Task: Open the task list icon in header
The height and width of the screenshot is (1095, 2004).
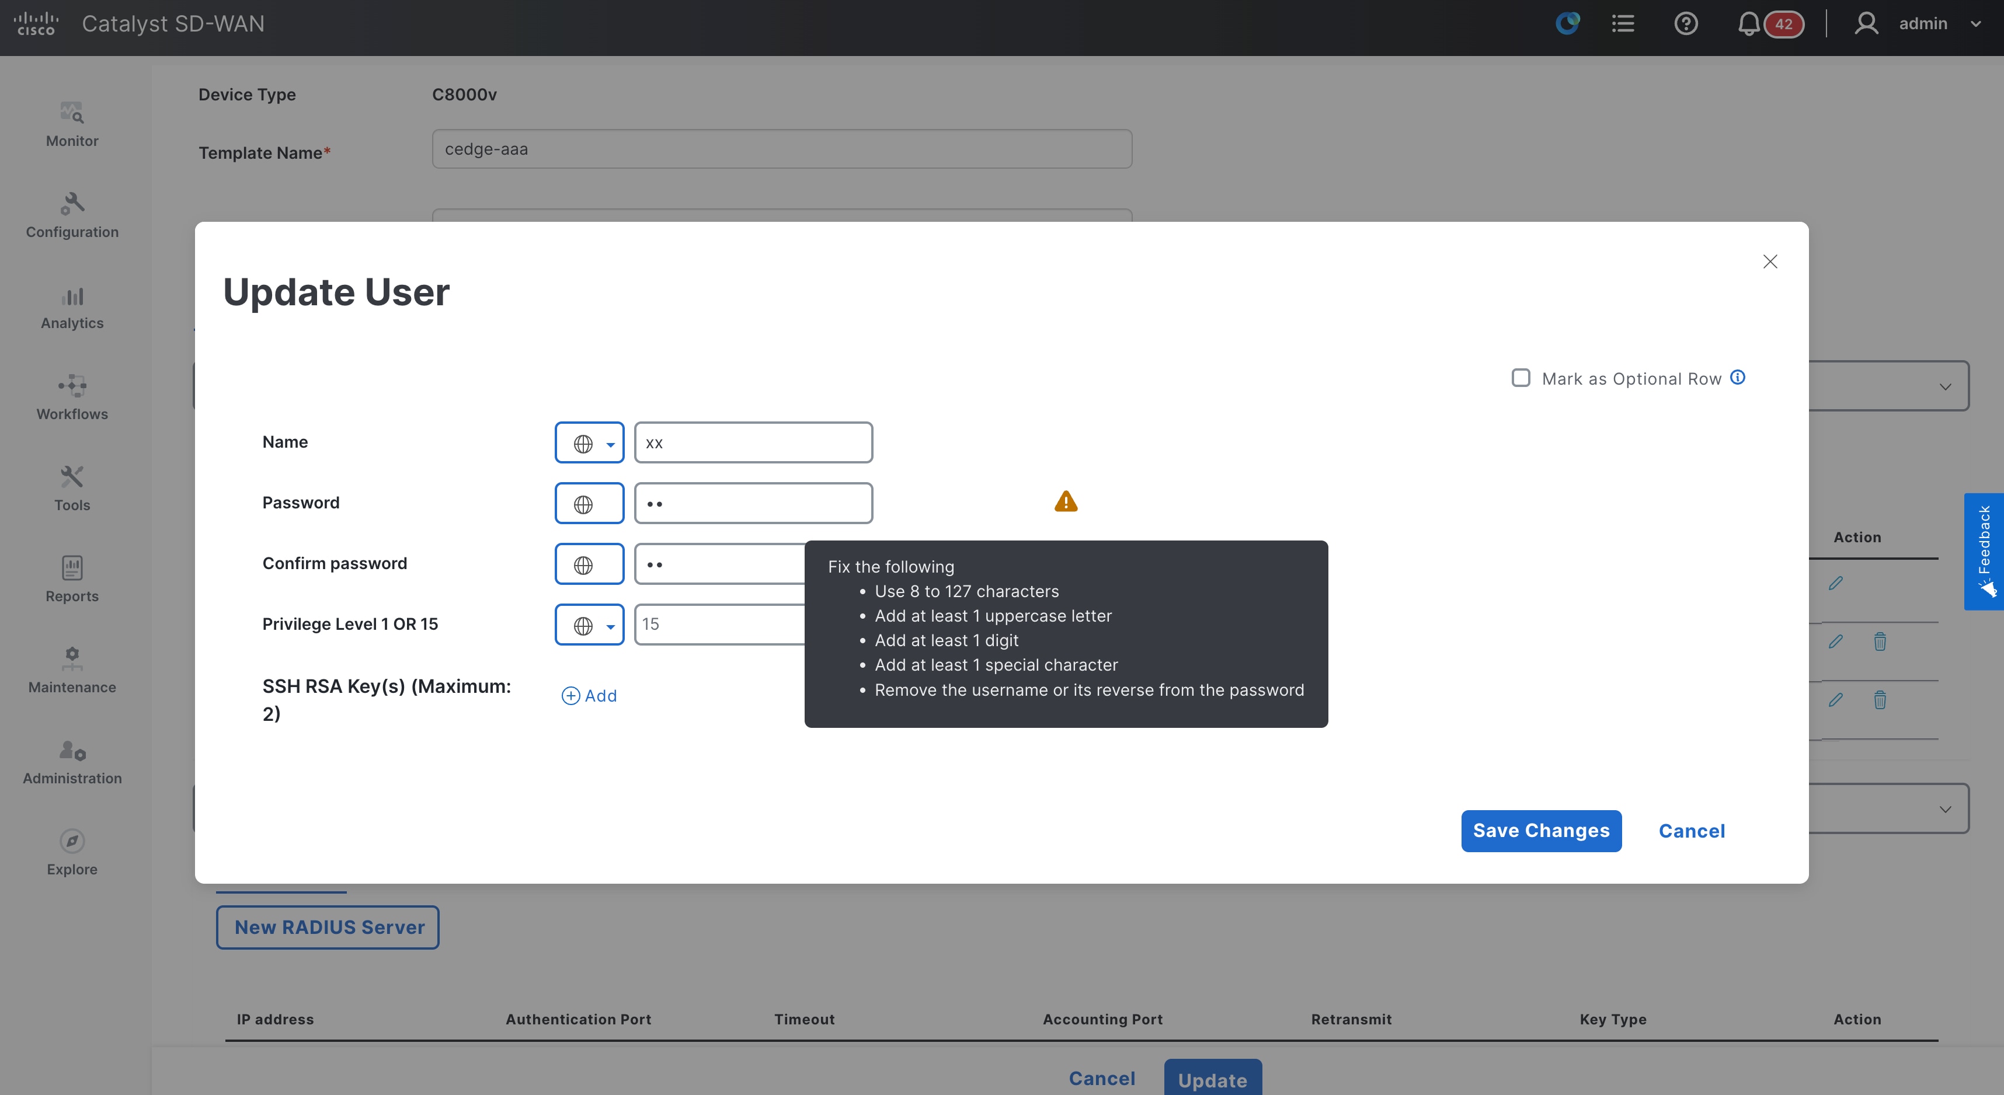Action: [x=1623, y=24]
